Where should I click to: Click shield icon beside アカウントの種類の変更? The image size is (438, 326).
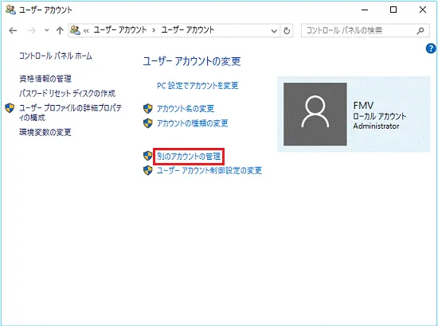pyautogui.click(x=148, y=123)
